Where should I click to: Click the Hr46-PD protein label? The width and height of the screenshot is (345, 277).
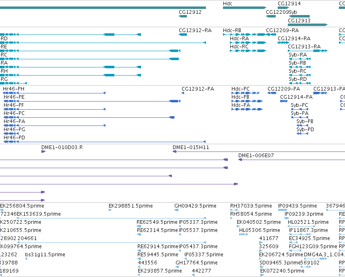[x=14, y=138]
